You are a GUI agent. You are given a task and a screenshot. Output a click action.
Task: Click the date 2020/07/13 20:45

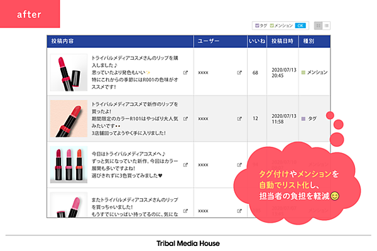click(284, 73)
